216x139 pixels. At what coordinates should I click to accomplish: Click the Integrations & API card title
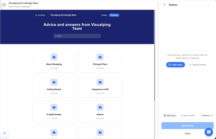coord(100,89)
